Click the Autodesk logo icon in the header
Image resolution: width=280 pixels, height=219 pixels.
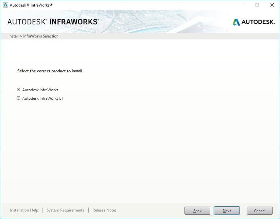click(x=236, y=22)
